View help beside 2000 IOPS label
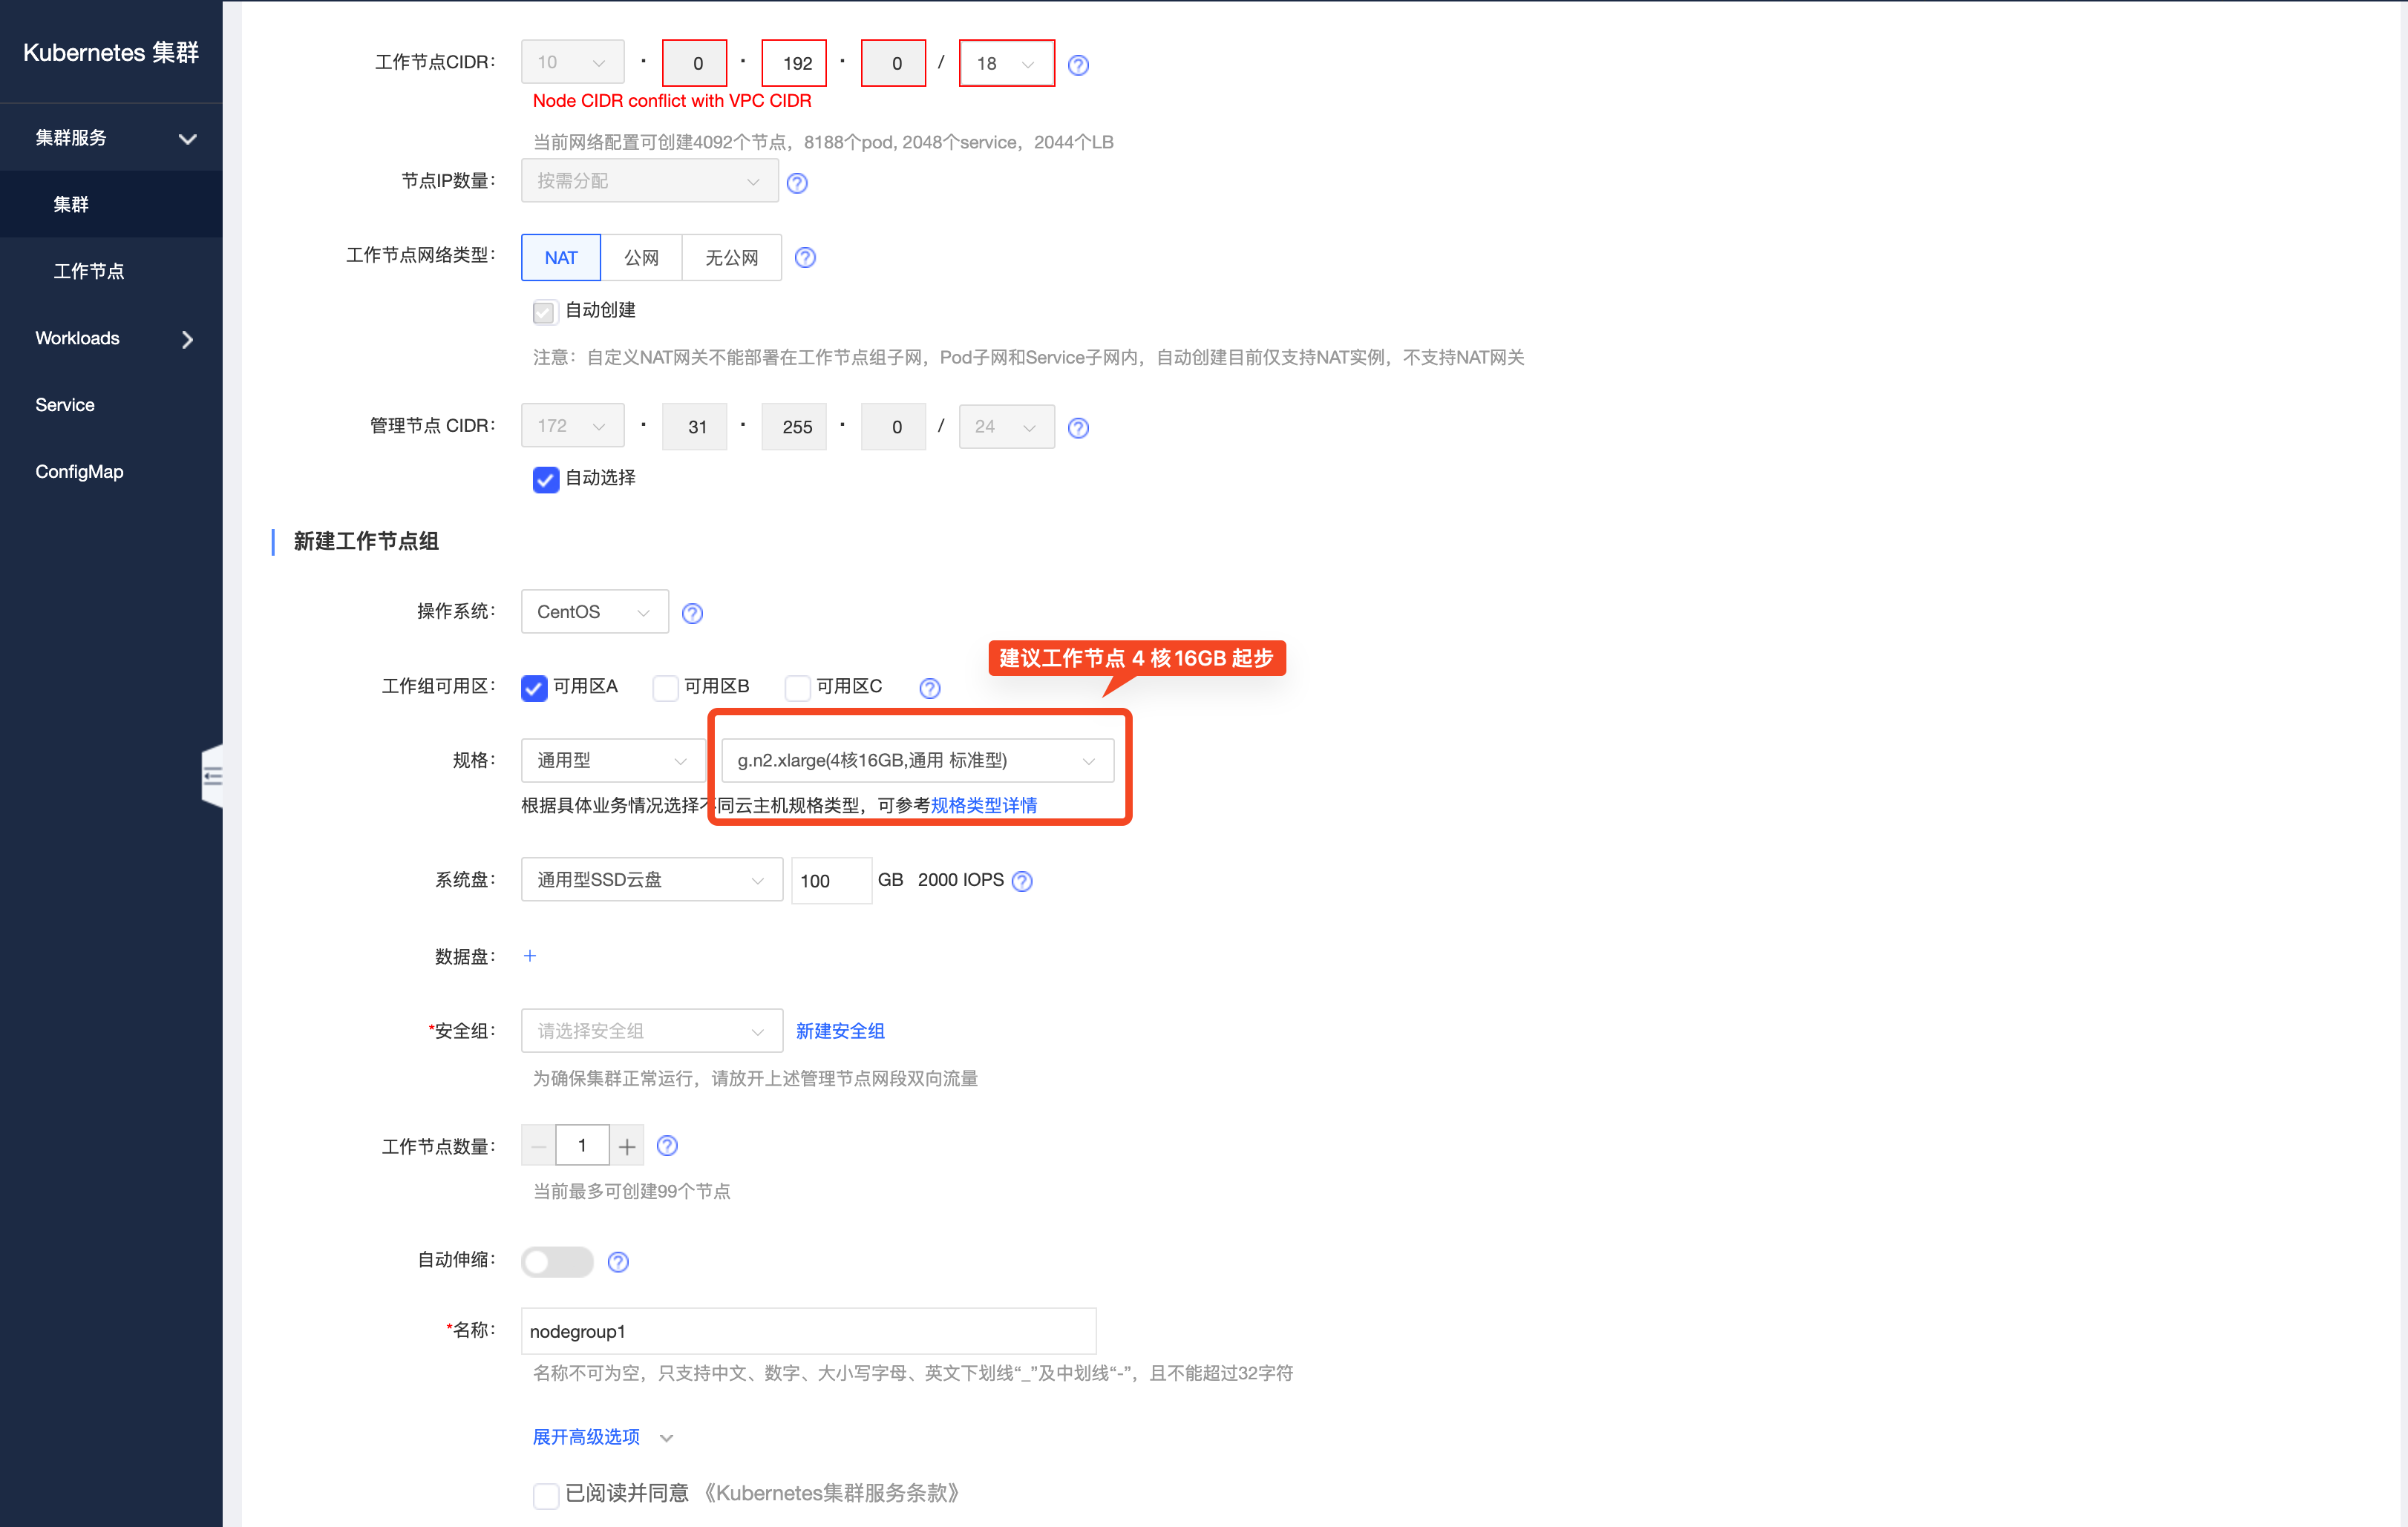Screen dimensions: 2408x1527 (1022, 881)
